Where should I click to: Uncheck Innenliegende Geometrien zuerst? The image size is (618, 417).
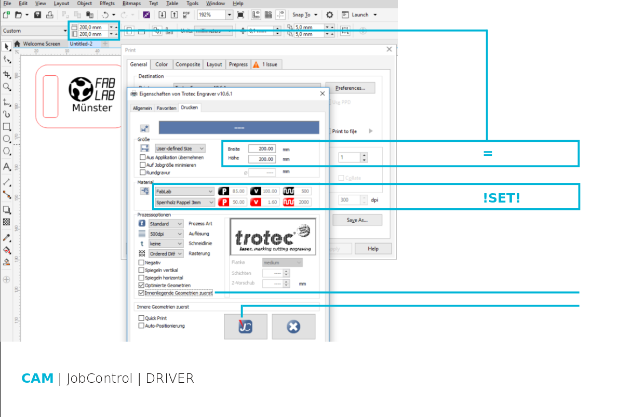pyautogui.click(x=141, y=293)
